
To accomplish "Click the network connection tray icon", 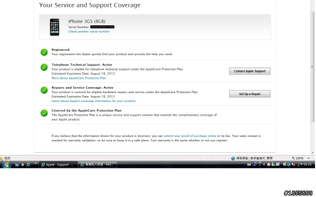I will 288,164.
